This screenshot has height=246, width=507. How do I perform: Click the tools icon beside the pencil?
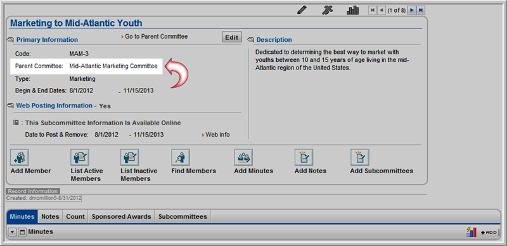(327, 10)
